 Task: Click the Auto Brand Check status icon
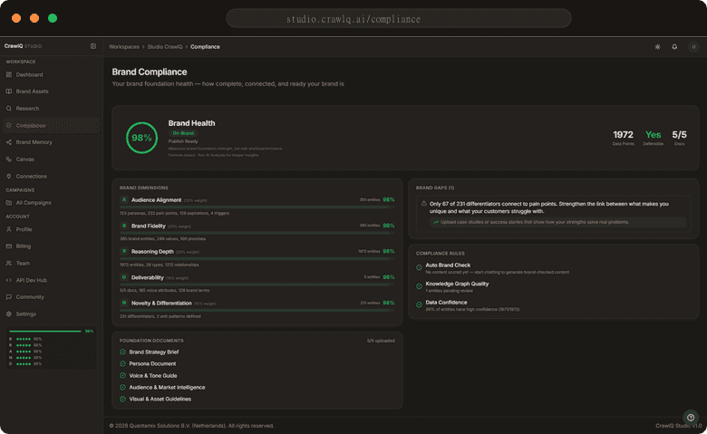pyautogui.click(x=419, y=267)
